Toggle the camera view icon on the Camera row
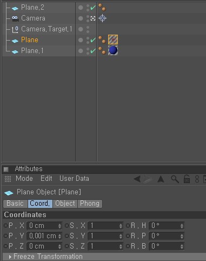This screenshot has width=206, height=261. point(93,18)
